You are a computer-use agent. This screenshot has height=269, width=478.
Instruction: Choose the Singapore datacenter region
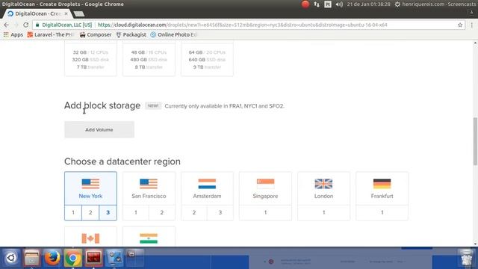(x=265, y=188)
